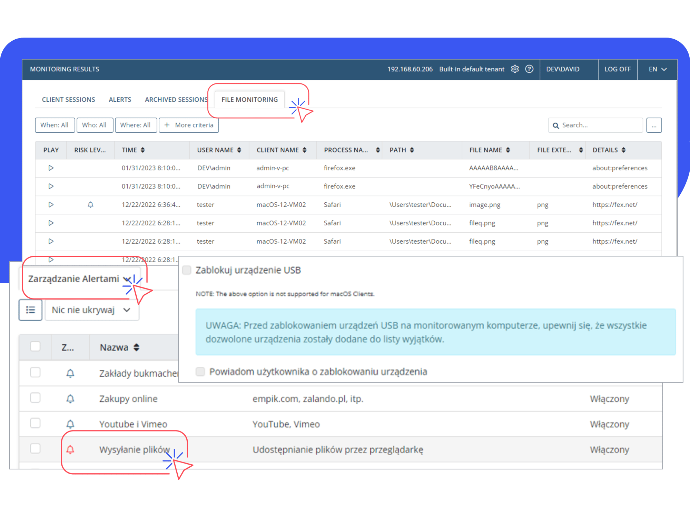The height and width of the screenshot is (517, 690).
Task: Open the EN language dropdown
Action: 657,69
